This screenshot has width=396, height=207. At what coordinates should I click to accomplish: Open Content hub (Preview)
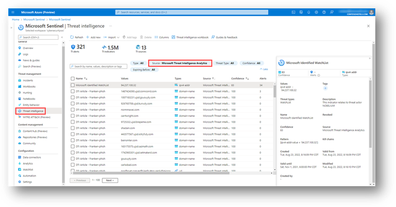click(35, 131)
